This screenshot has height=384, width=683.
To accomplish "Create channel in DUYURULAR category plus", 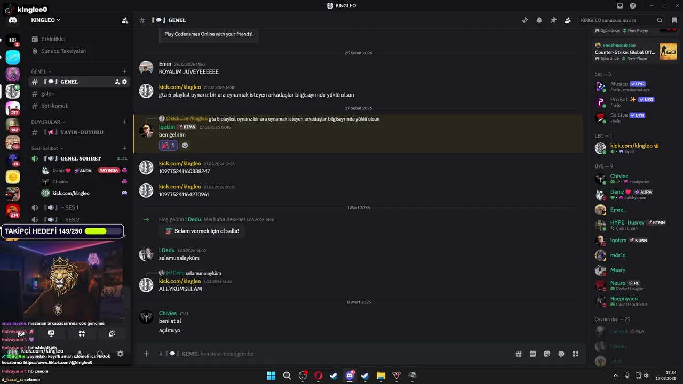I will 124,122.
